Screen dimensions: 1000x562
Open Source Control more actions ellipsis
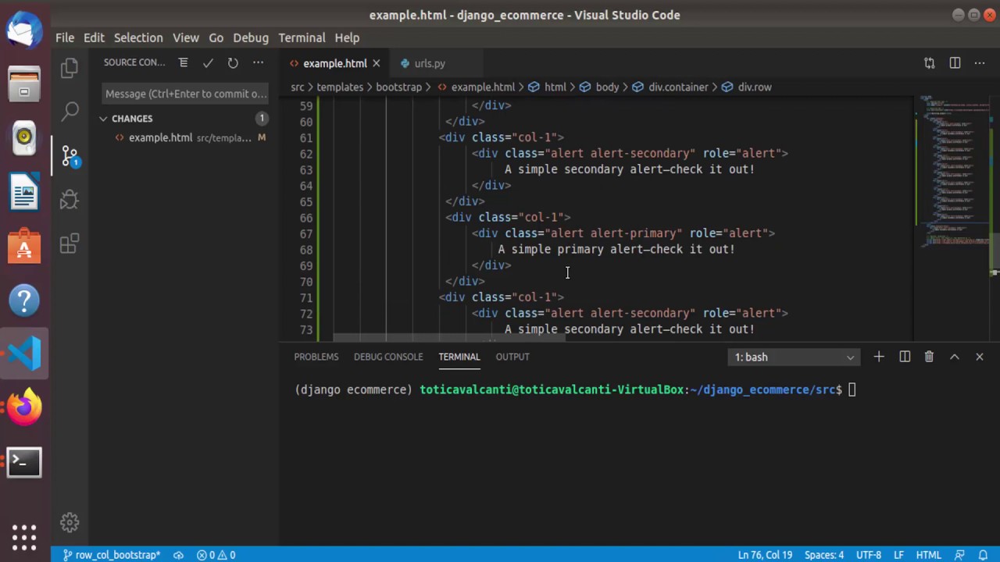click(x=258, y=62)
